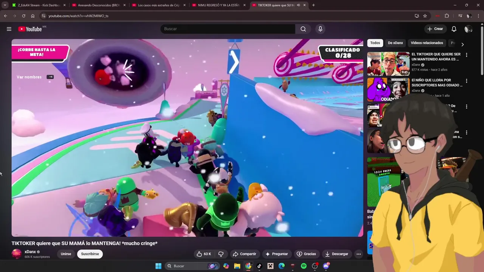Open the Windows Start menu

coord(158,266)
